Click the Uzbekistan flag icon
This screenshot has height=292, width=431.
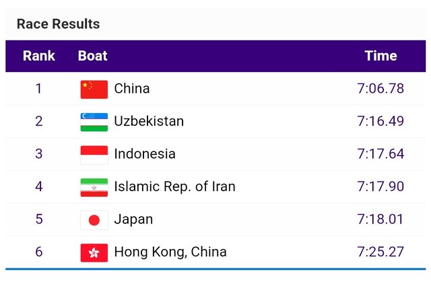pos(94,122)
